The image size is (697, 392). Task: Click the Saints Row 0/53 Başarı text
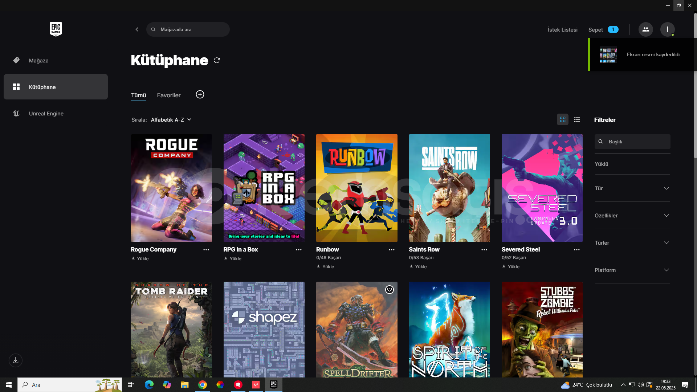coord(421,258)
